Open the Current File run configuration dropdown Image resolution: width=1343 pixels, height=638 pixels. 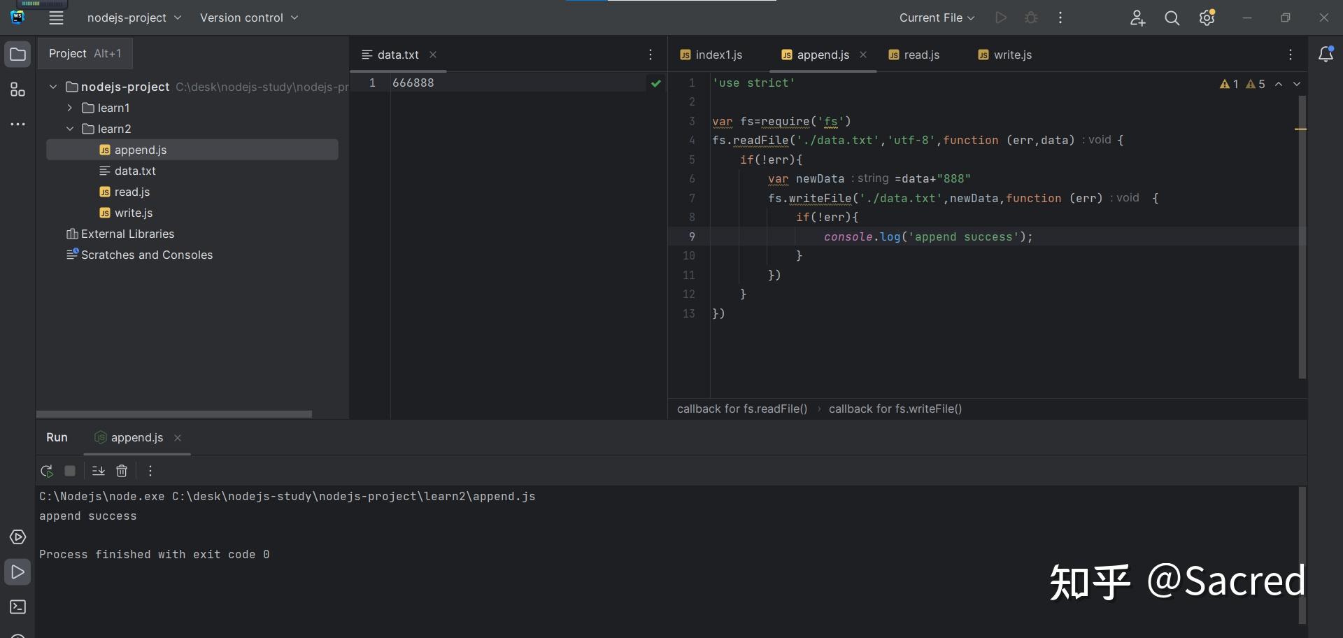coord(936,18)
